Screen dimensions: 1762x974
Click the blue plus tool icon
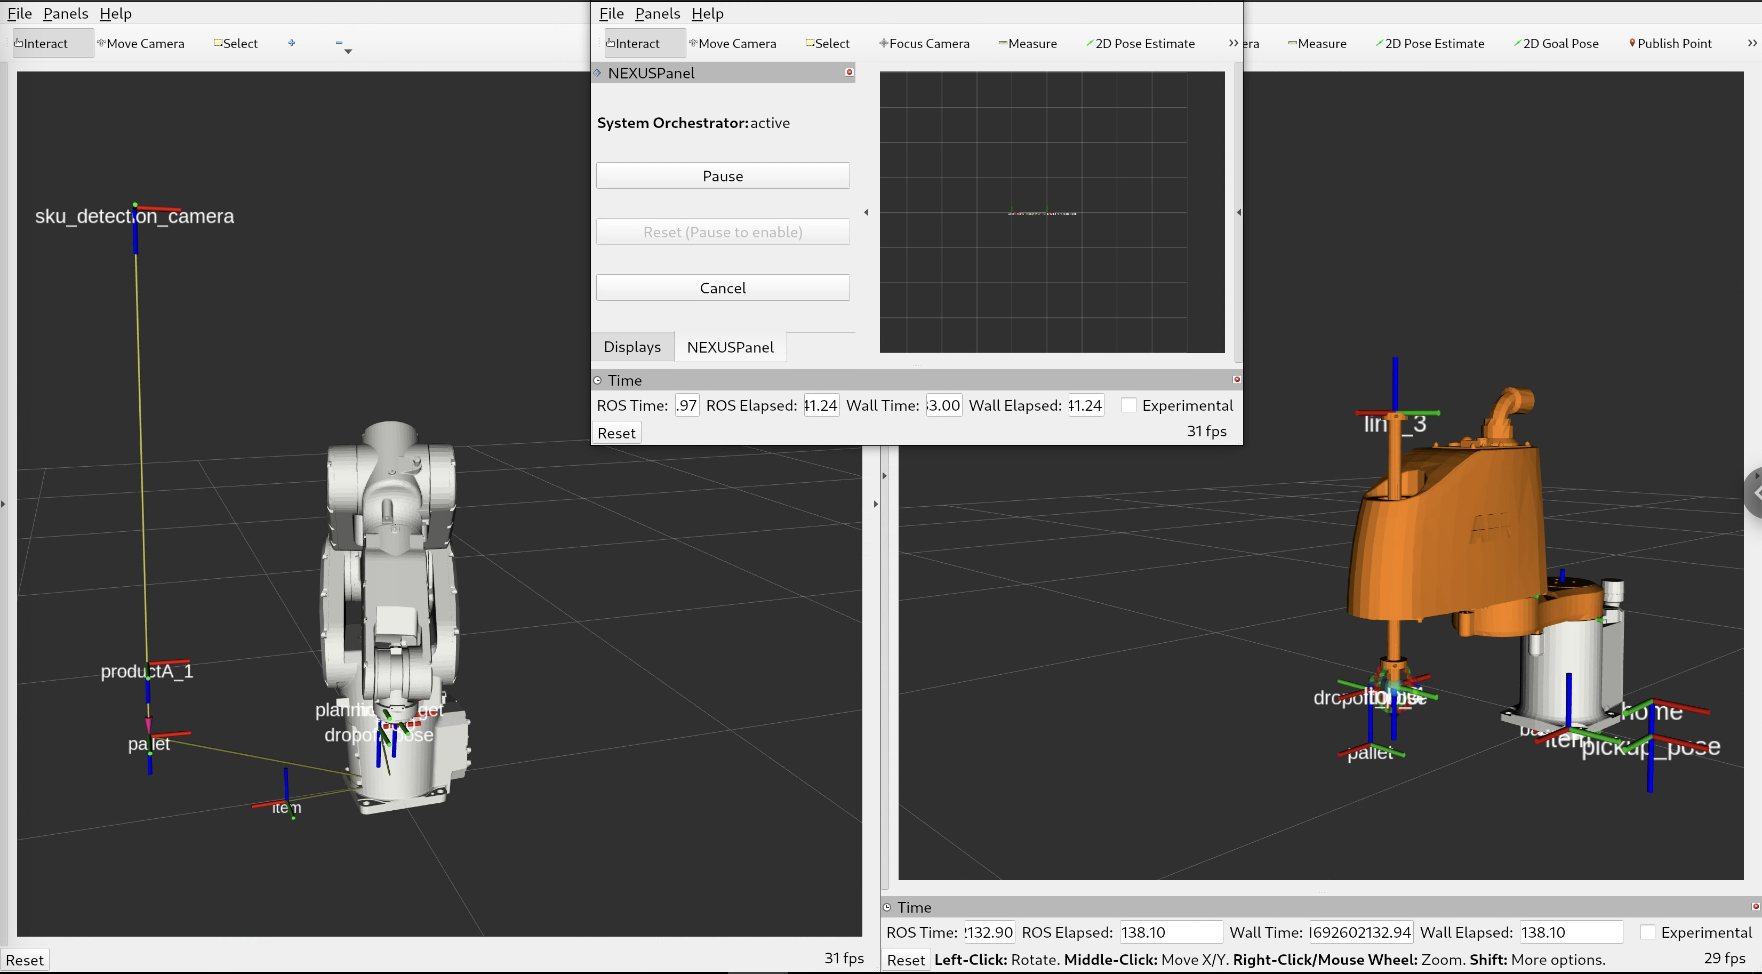point(292,43)
